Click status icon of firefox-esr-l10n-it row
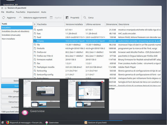The image size is (167, 125). tap(35, 56)
